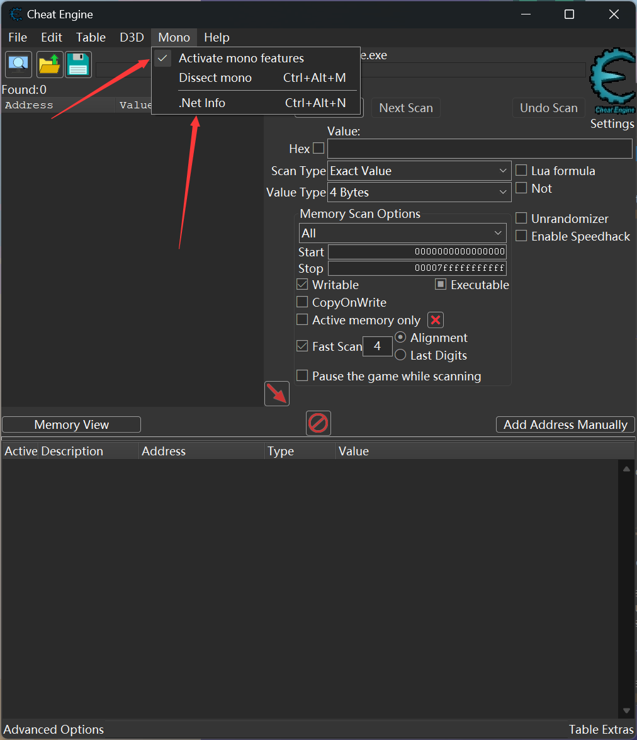
Task: Select the Last Digits radio button
Action: [400, 355]
